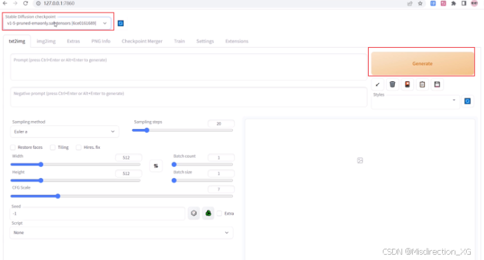Open Sampling method dropdown
The height and width of the screenshot is (260, 484).
point(65,132)
